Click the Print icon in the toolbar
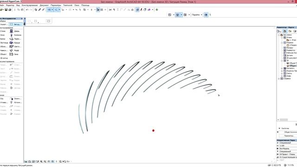 (x=10, y=10)
